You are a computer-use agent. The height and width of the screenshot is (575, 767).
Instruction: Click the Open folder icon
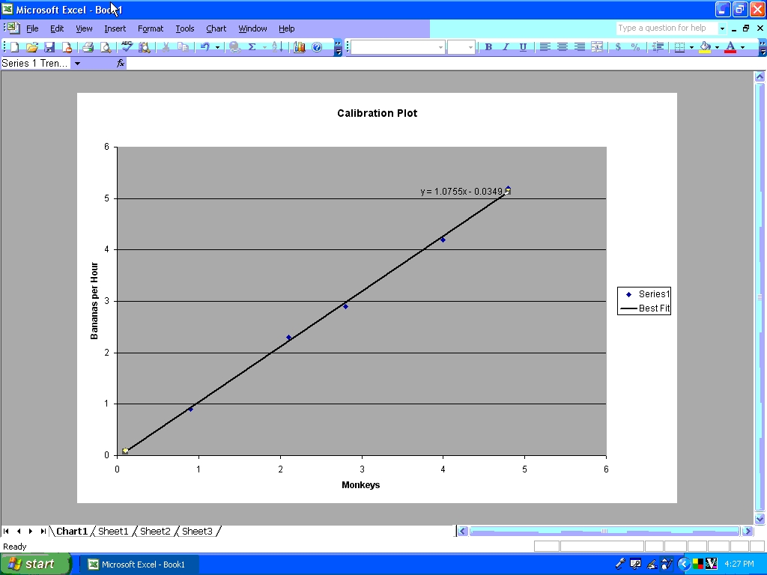(32, 46)
